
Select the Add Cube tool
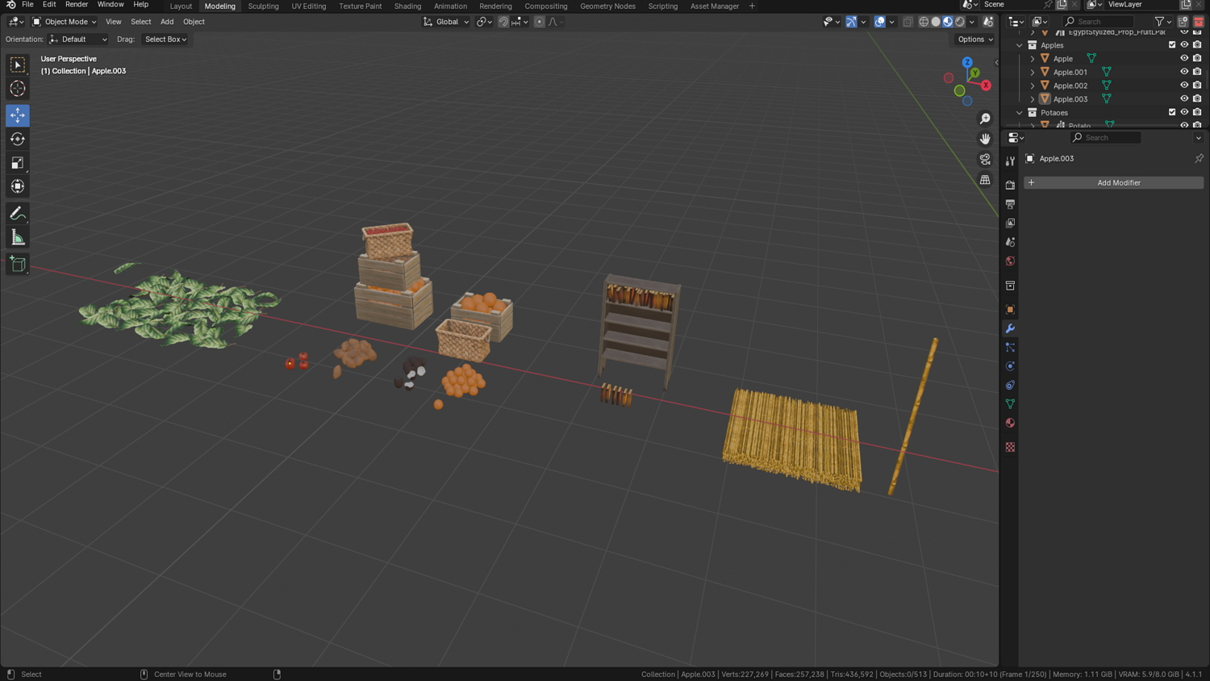[18, 264]
